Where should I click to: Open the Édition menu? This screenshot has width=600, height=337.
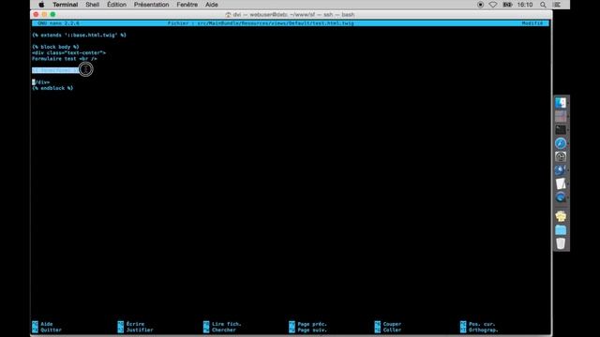(x=116, y=5)
